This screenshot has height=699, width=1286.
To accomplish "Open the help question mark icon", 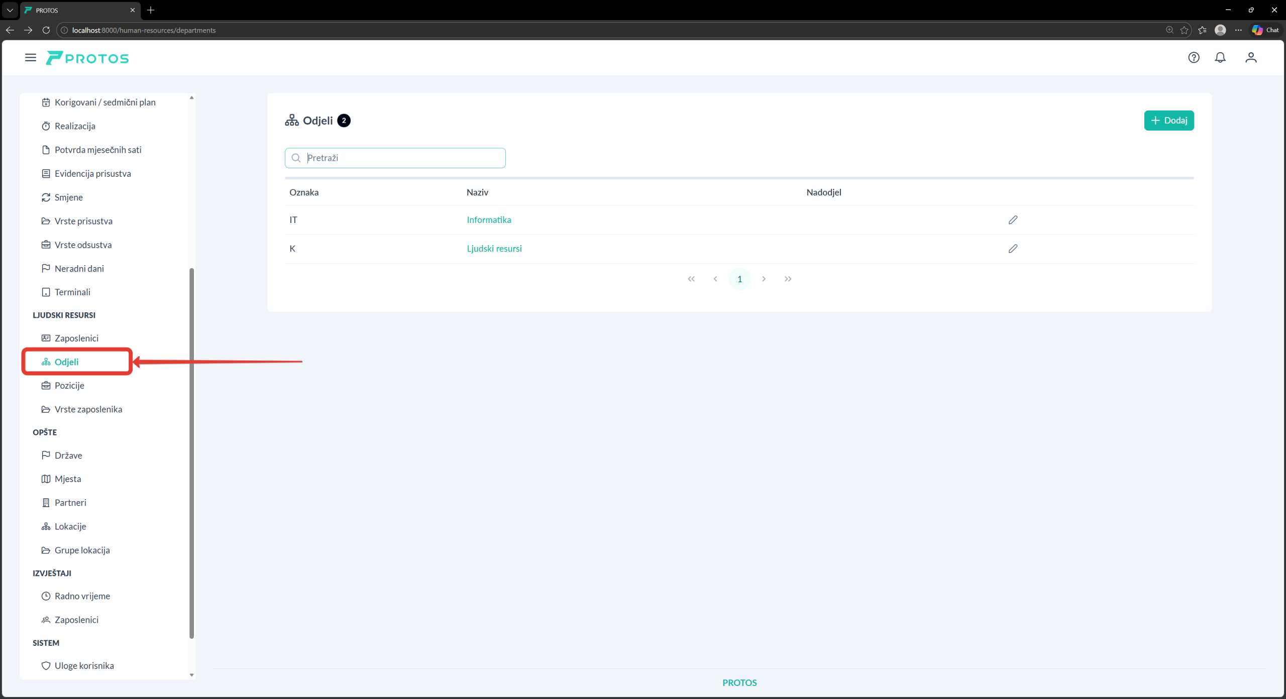I will (x=1194, y=58).
